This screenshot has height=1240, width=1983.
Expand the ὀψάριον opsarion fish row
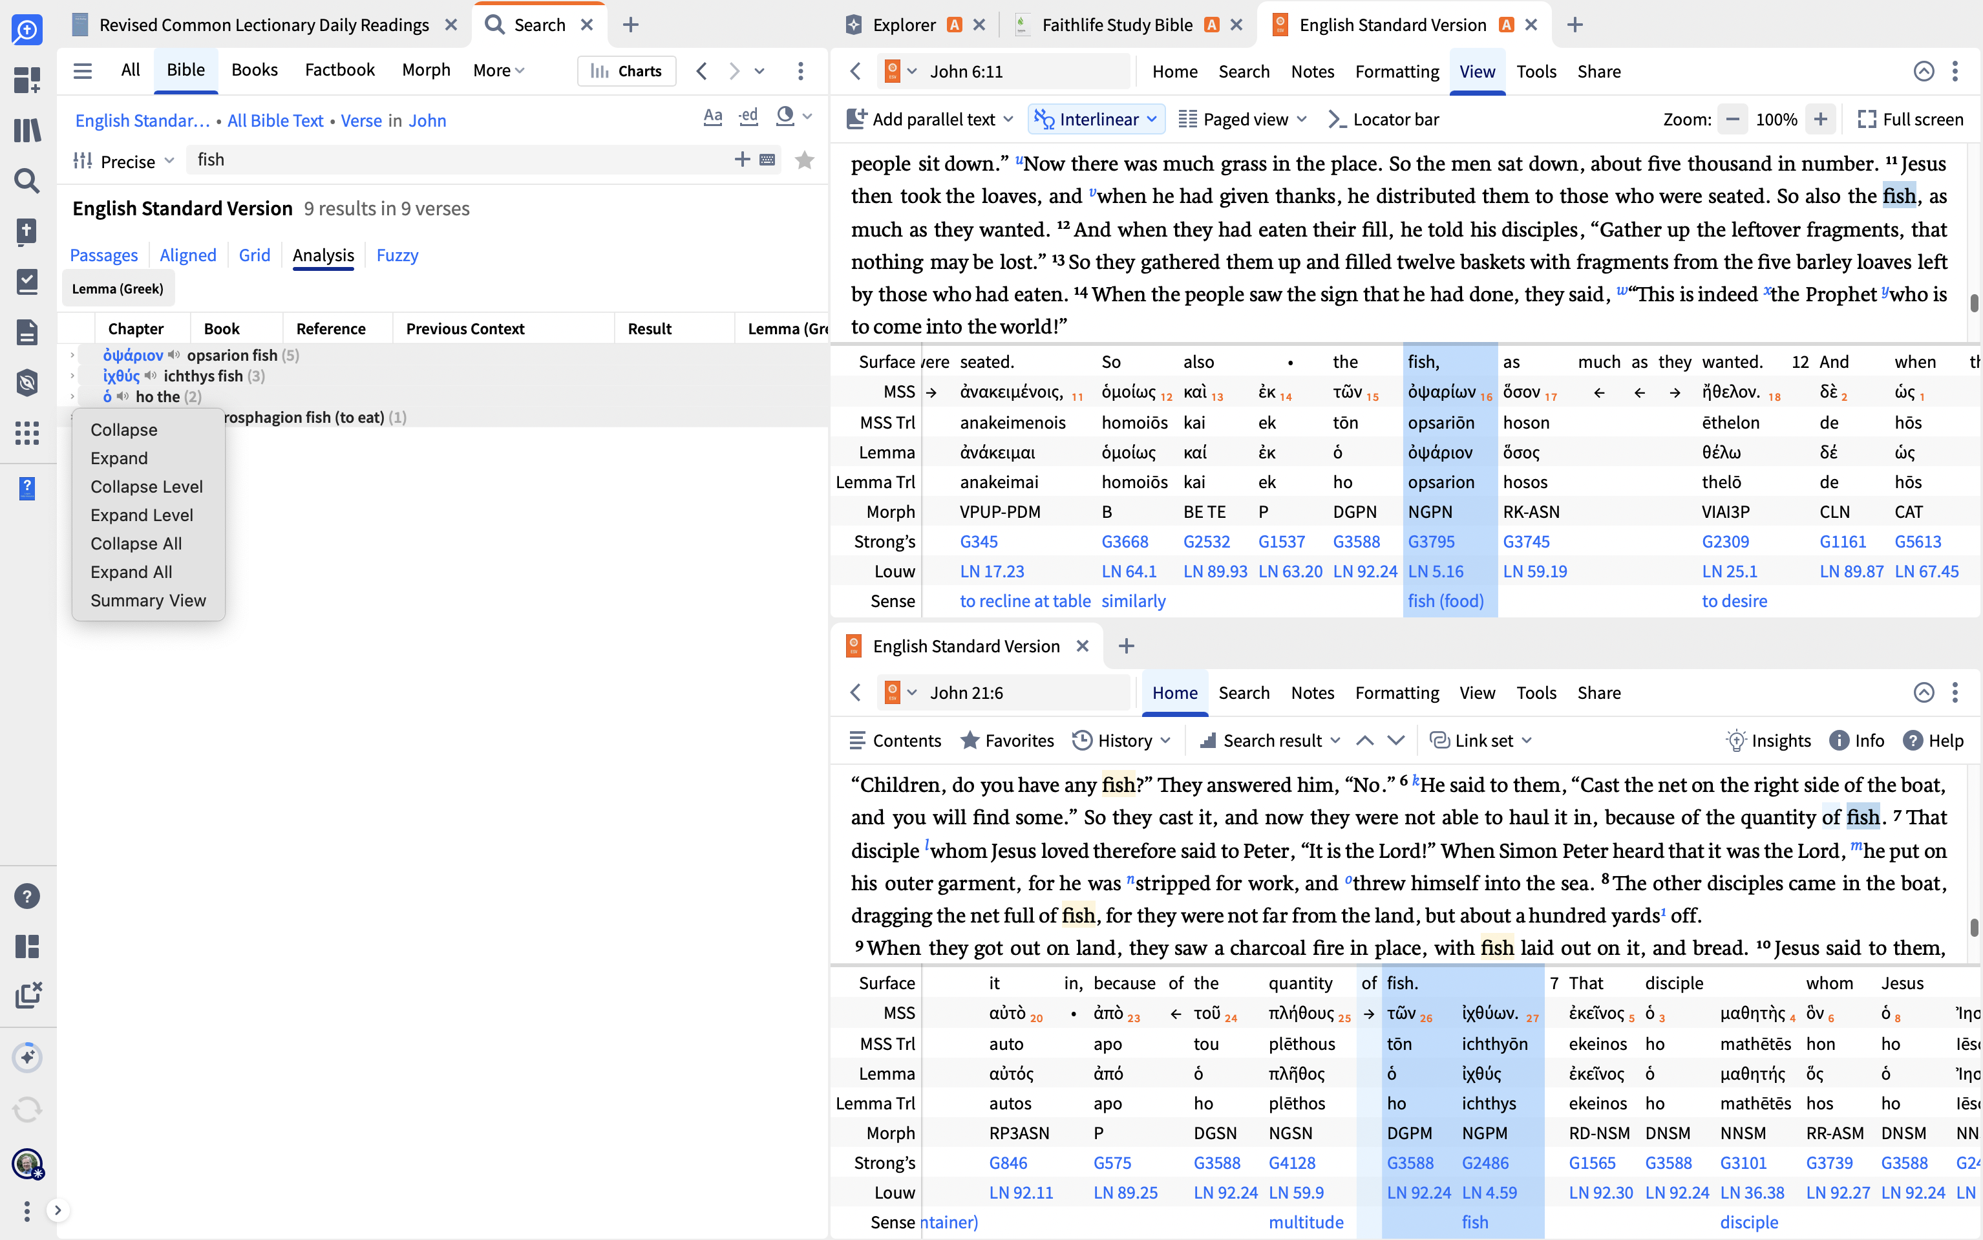coord(72,355)
